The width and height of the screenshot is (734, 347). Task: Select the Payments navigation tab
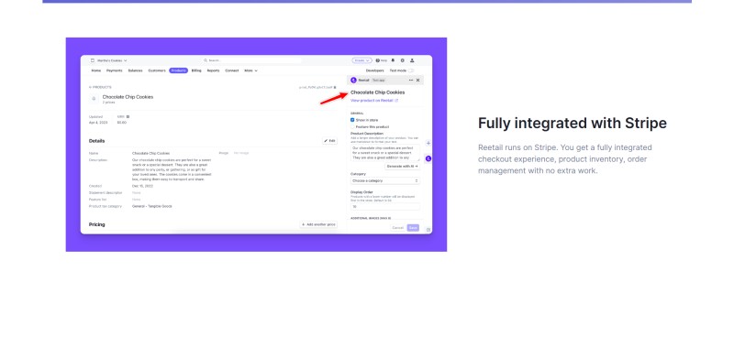[x=114, y=70]
